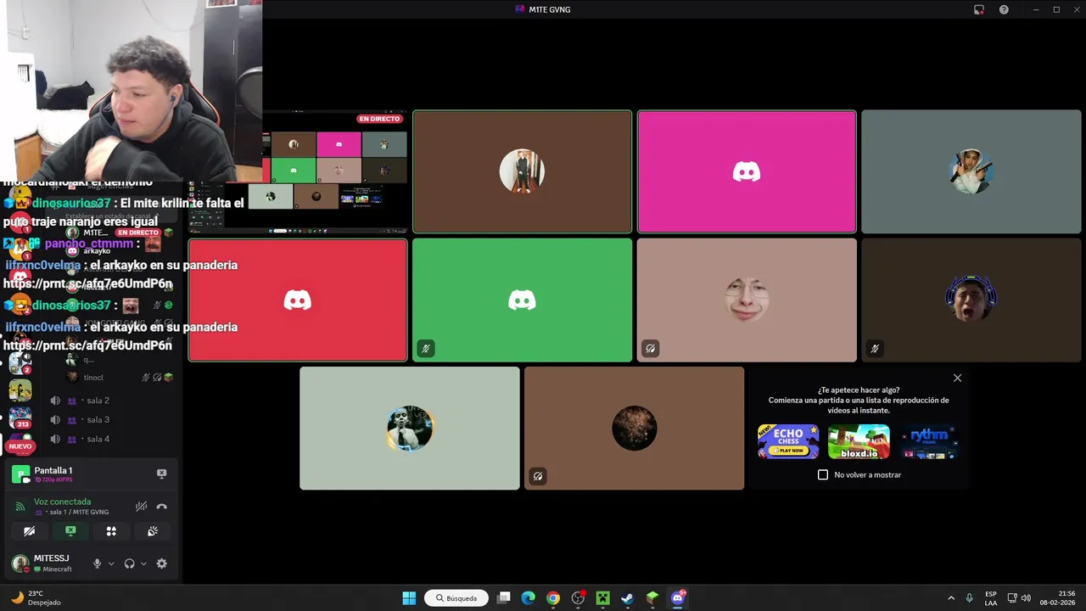The width and height of the screenshot is (1086, 611).
Task: Select participant tile with man in suit avatar
Action: [522, 171]
